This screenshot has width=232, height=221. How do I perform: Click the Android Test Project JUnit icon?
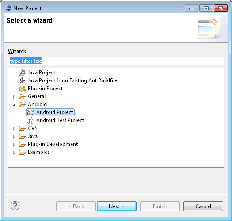(x=30, y=120)
